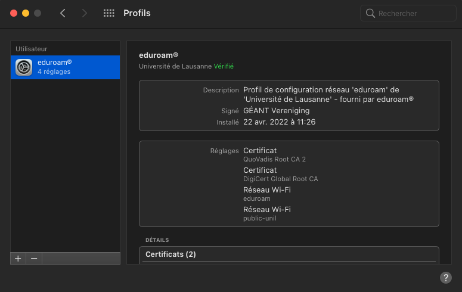Close the Profils window
The image size is (462, 292).
click(x=12, y=13)
